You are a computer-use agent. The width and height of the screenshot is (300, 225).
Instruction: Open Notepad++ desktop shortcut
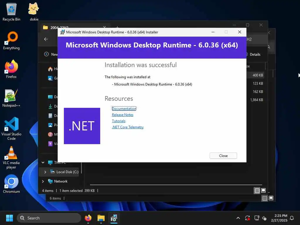tap(11, 98)
